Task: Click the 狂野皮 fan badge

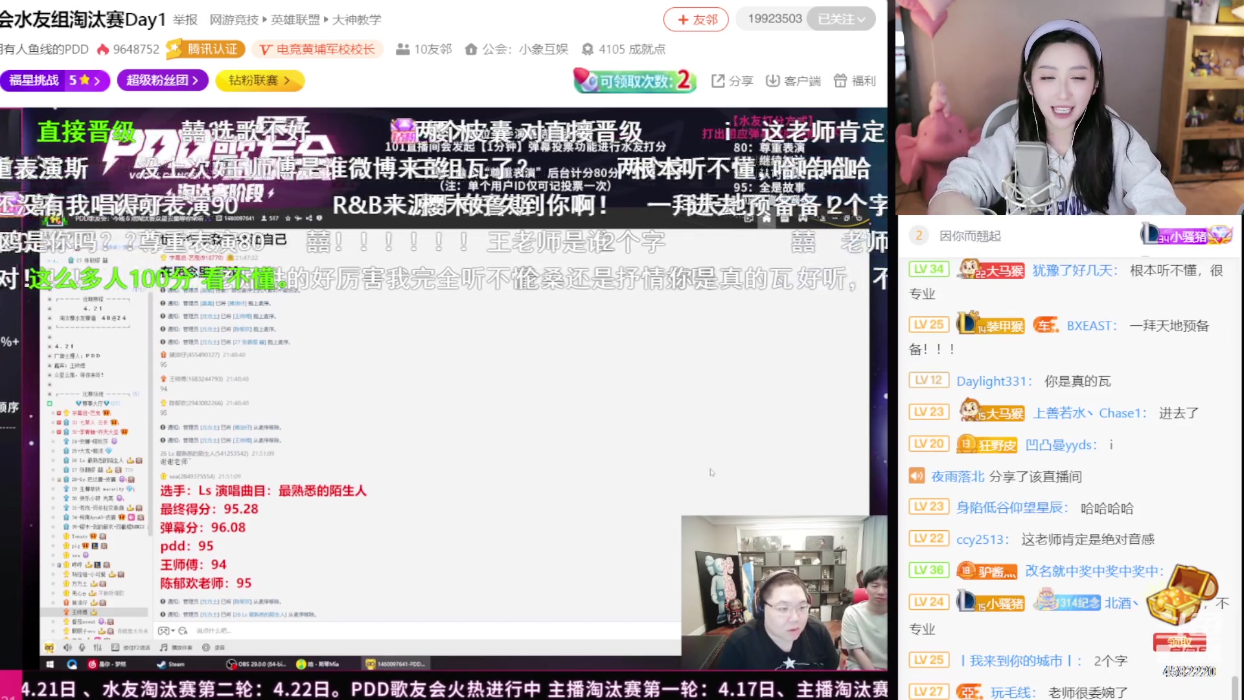Action: tap(987, 445)
